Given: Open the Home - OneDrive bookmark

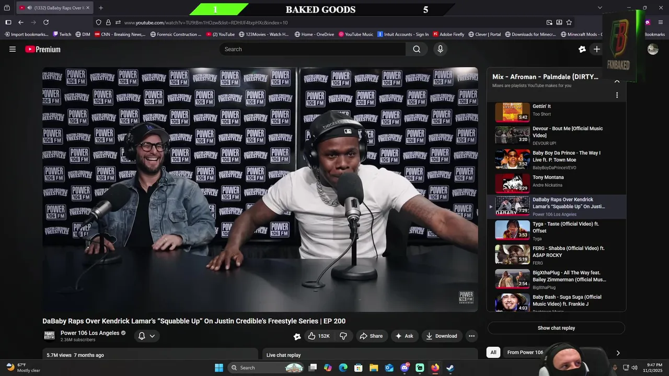Looking at the screenshot, I should [x=314, y=34].
